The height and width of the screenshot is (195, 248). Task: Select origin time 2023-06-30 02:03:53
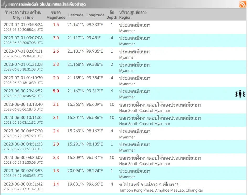pos(23,171)
